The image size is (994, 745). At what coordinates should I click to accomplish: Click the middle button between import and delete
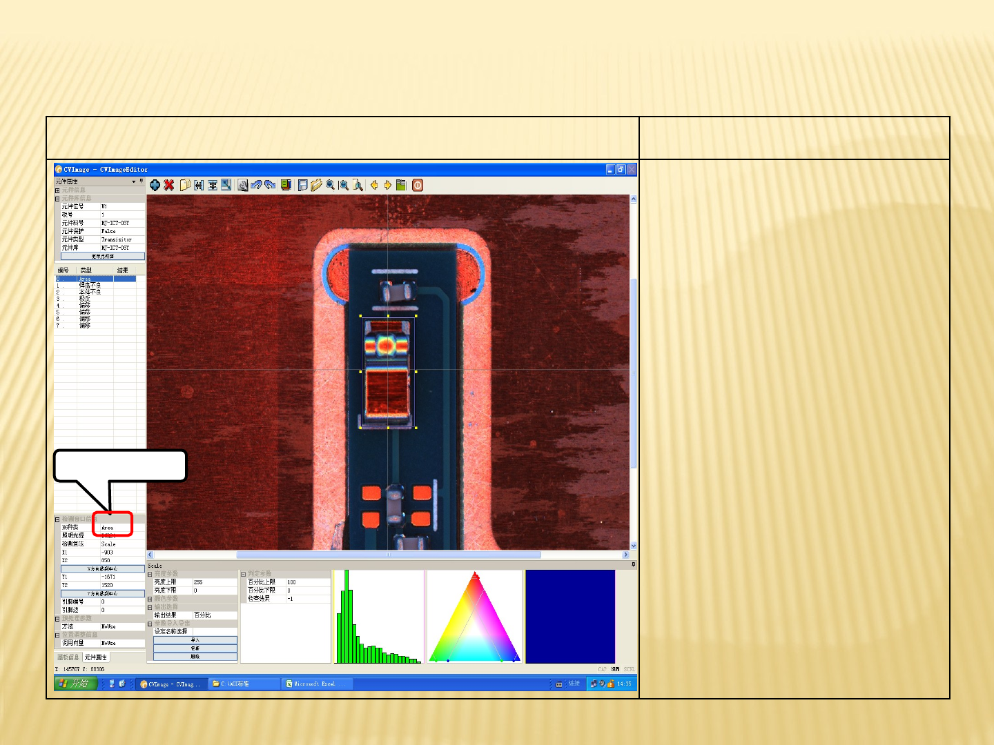click(x=195, y=648)
